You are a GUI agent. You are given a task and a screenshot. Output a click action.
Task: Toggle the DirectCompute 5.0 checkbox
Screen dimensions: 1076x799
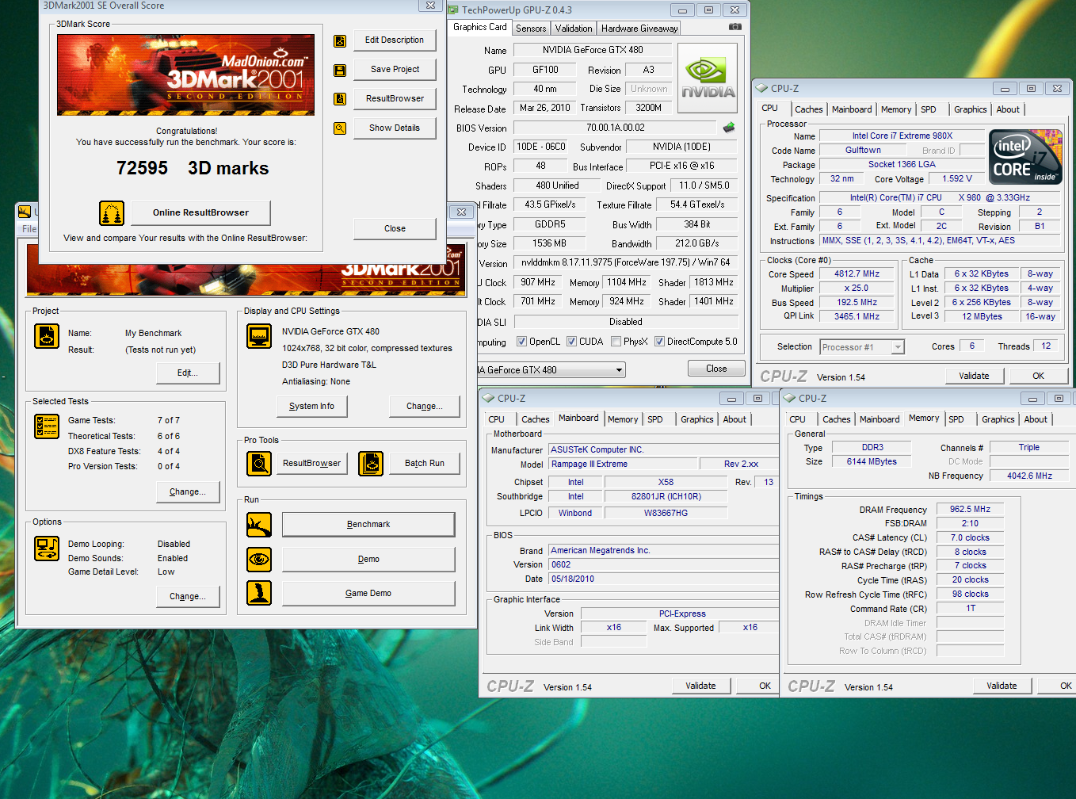click(x=659, y=342)
